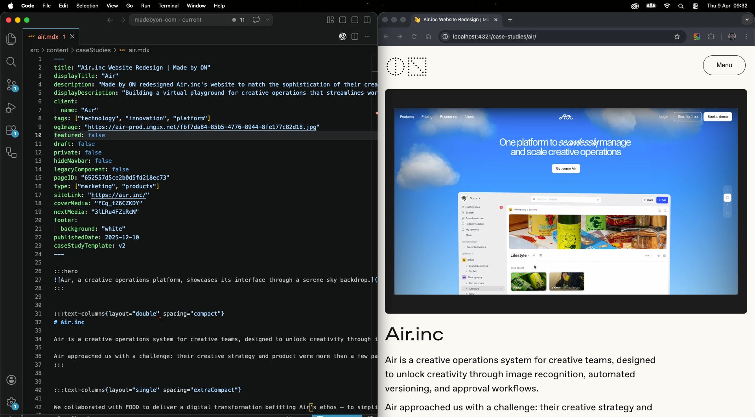The image size is (755, 417).
Task: Open the Copilot chat icon in the title bar
Action: [x=256, y=20]
